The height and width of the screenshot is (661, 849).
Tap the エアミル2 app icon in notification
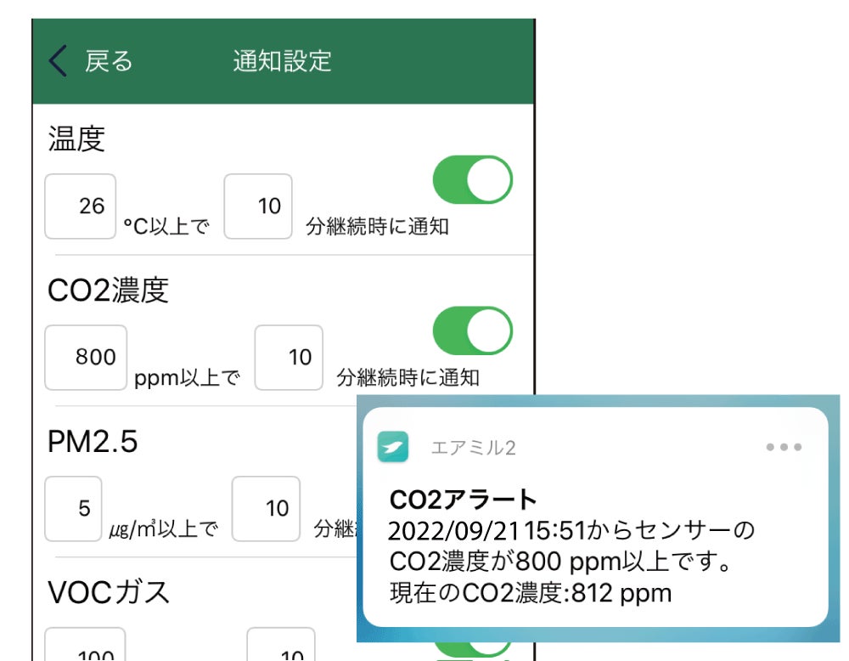click(x=393, y=447)
